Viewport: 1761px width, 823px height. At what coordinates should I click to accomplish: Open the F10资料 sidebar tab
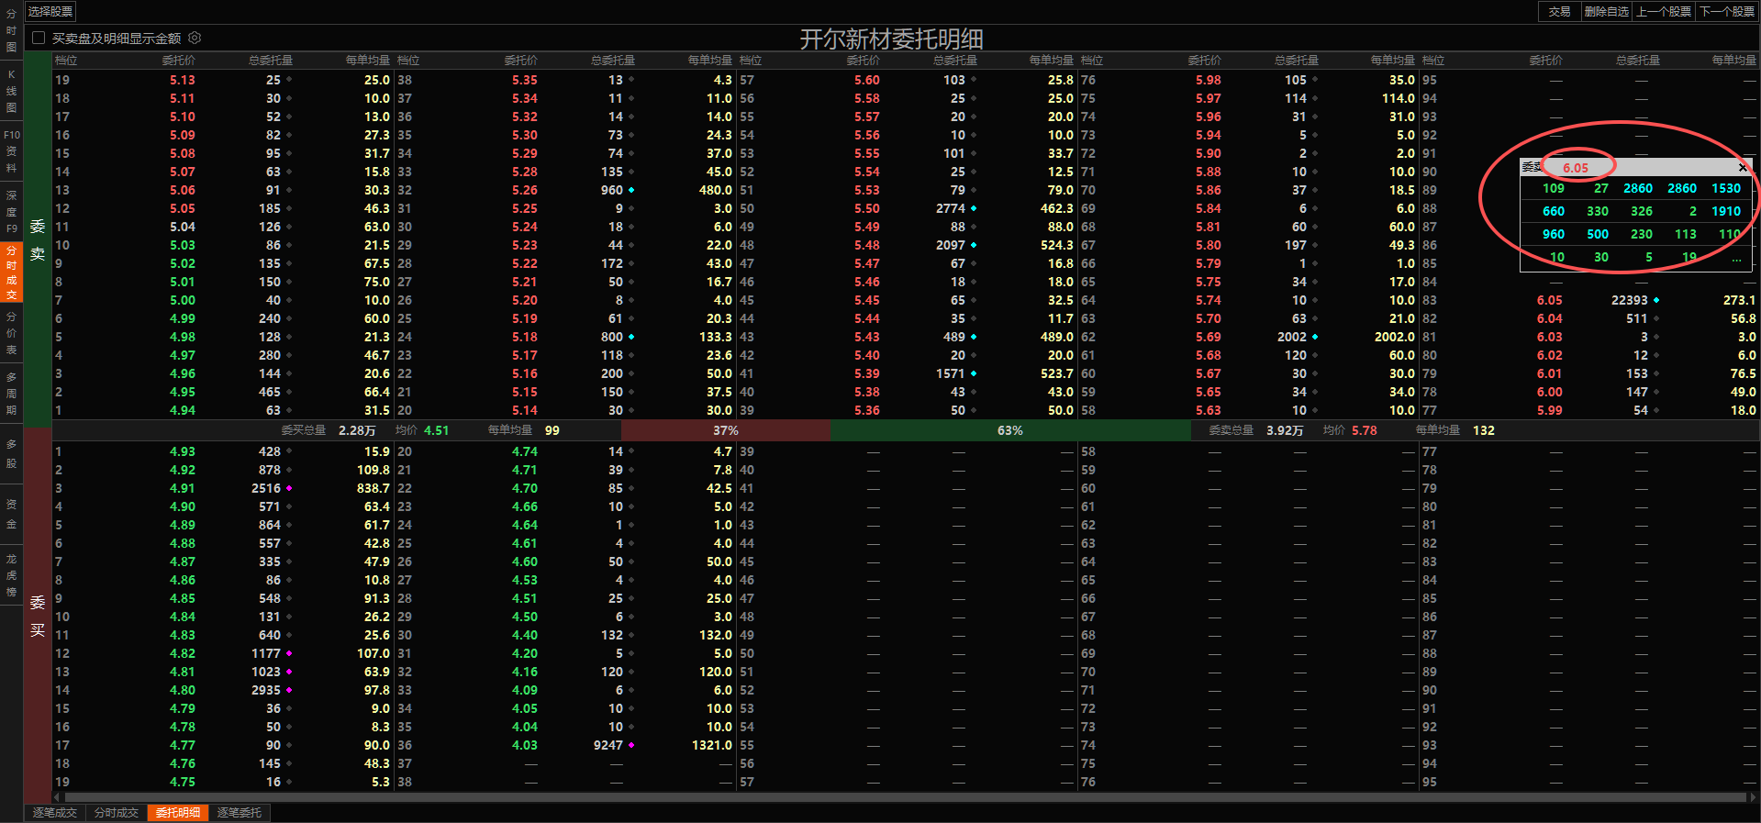[x=11, y=151]
